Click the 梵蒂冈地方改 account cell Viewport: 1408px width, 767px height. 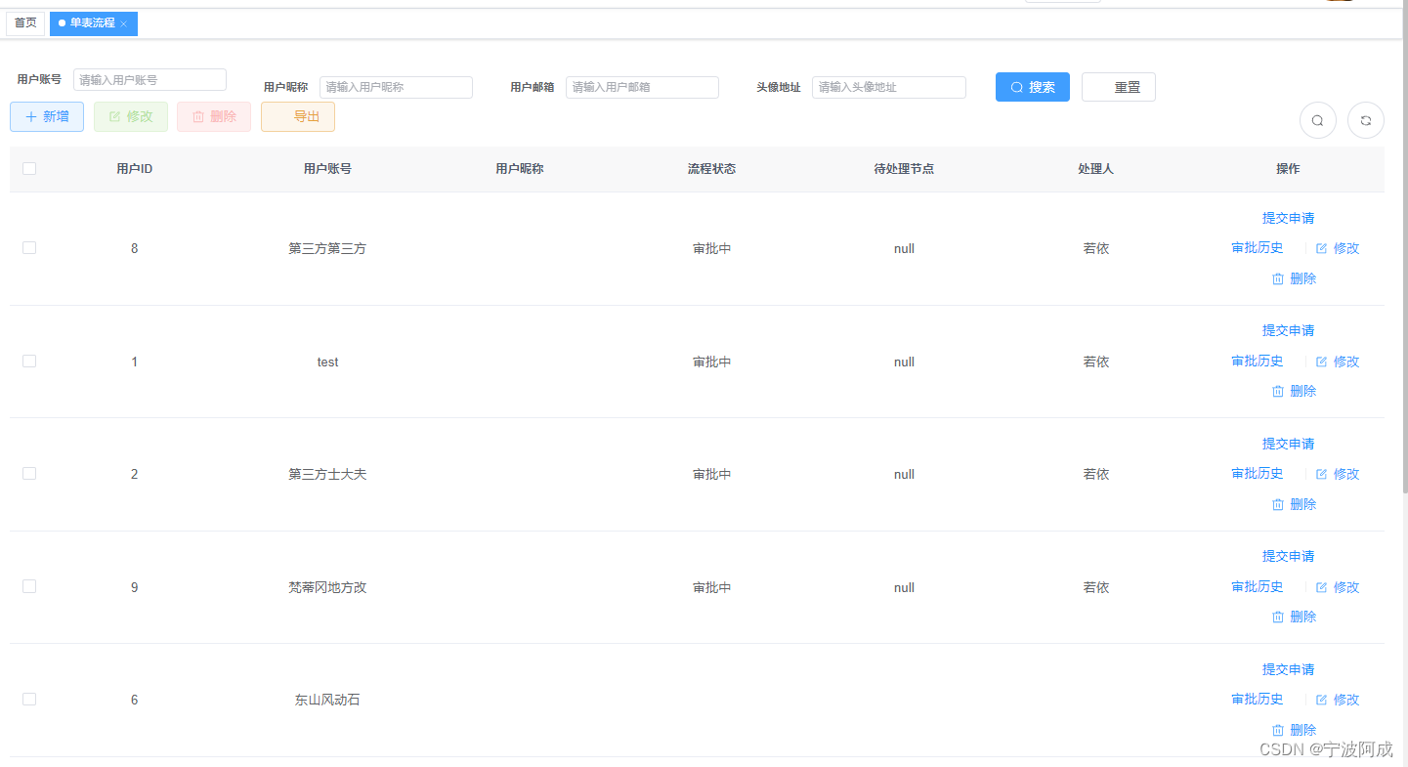click(x=327, y=587)
